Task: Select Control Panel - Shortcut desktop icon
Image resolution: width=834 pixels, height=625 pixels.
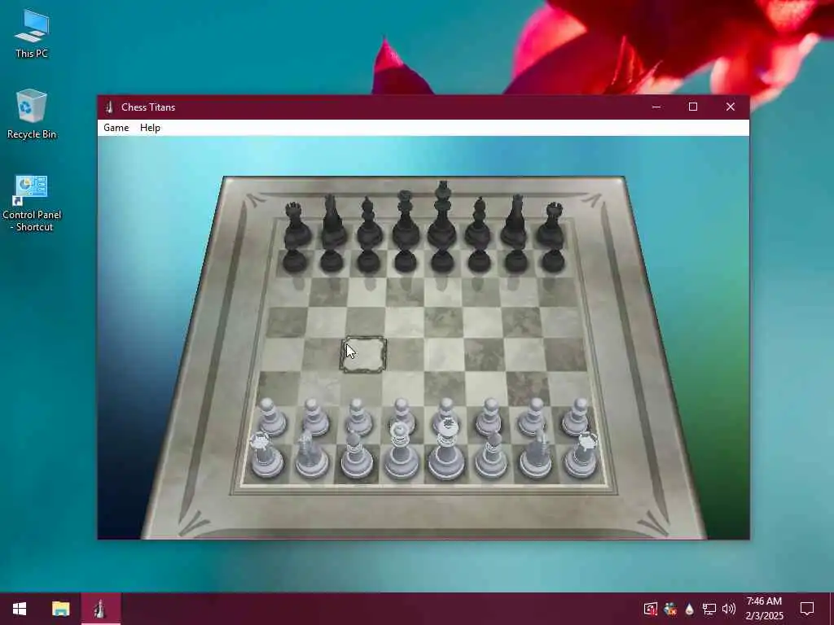Action: coord(32,203)
